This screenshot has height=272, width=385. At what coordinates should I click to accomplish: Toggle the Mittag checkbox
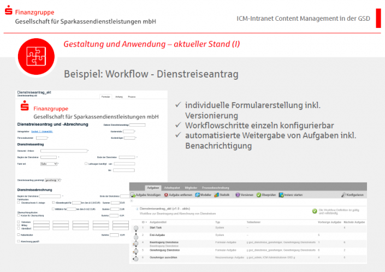[x=19, y=225]
